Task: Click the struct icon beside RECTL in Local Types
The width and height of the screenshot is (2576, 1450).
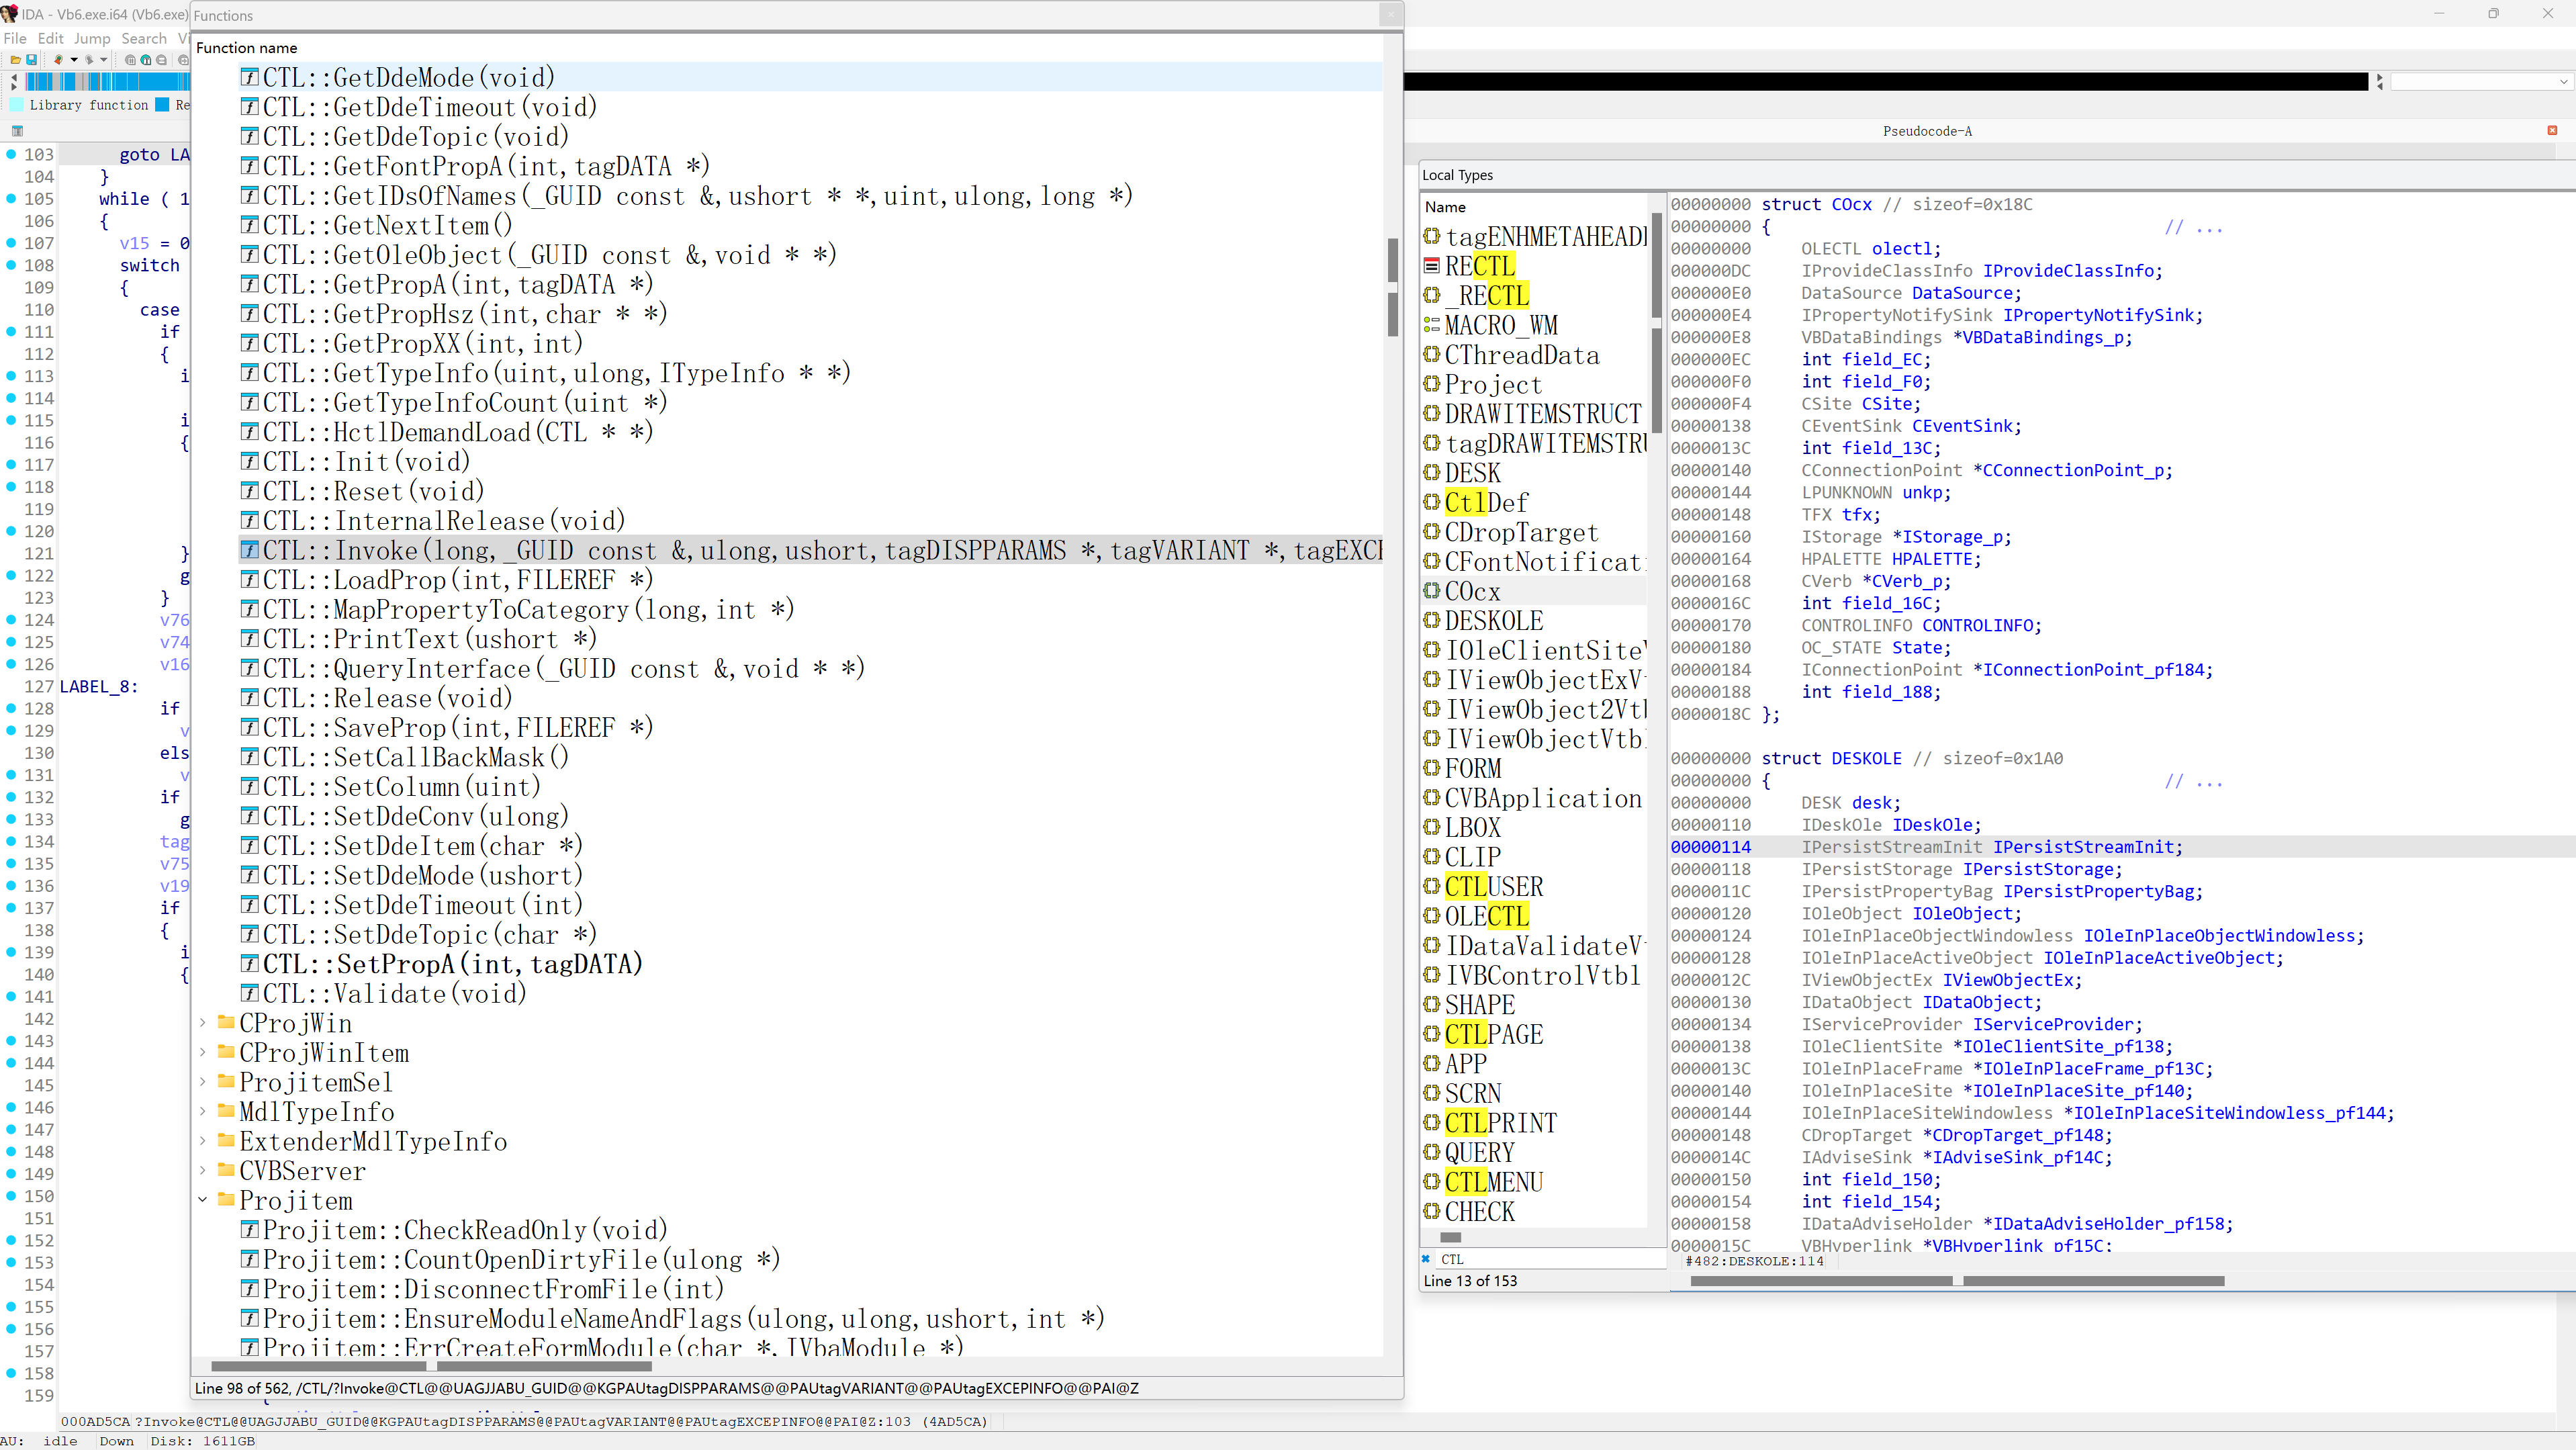Action: [x=1432, y=266]
